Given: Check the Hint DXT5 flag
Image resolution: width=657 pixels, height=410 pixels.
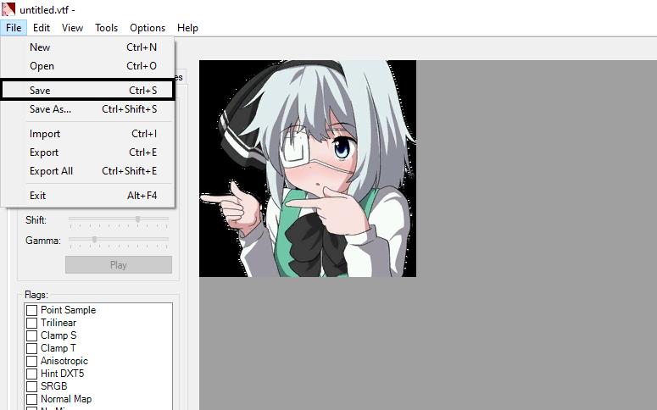Looking at the screenshot, I should (x=32, y=374).
